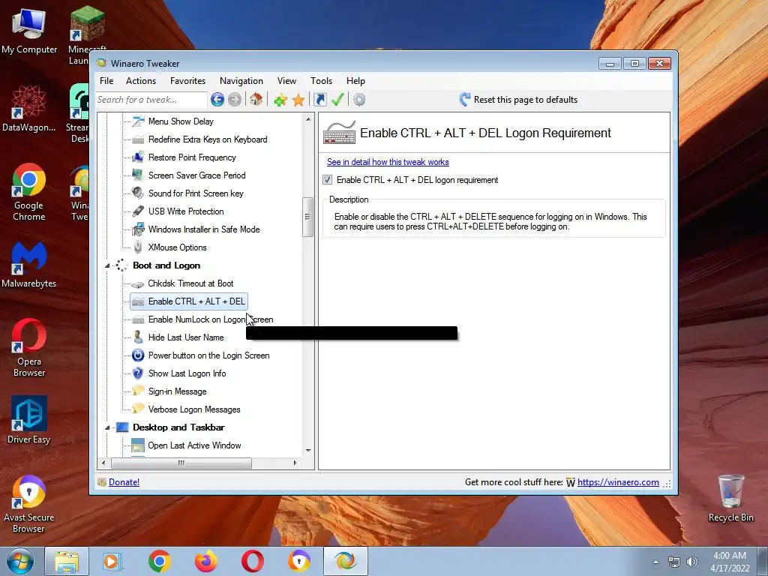
Task: Open the Windows Start orb
Action: pos(20,561)
